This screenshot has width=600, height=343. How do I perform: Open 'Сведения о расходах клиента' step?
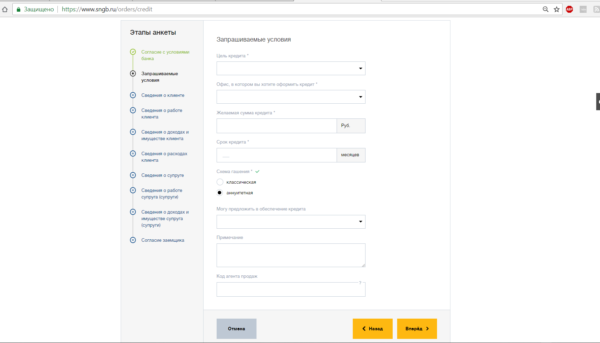click(x=164, y=157)
